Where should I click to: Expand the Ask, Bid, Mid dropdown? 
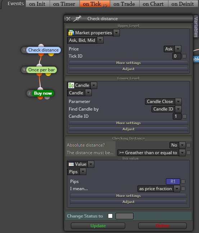click(100, 40)
